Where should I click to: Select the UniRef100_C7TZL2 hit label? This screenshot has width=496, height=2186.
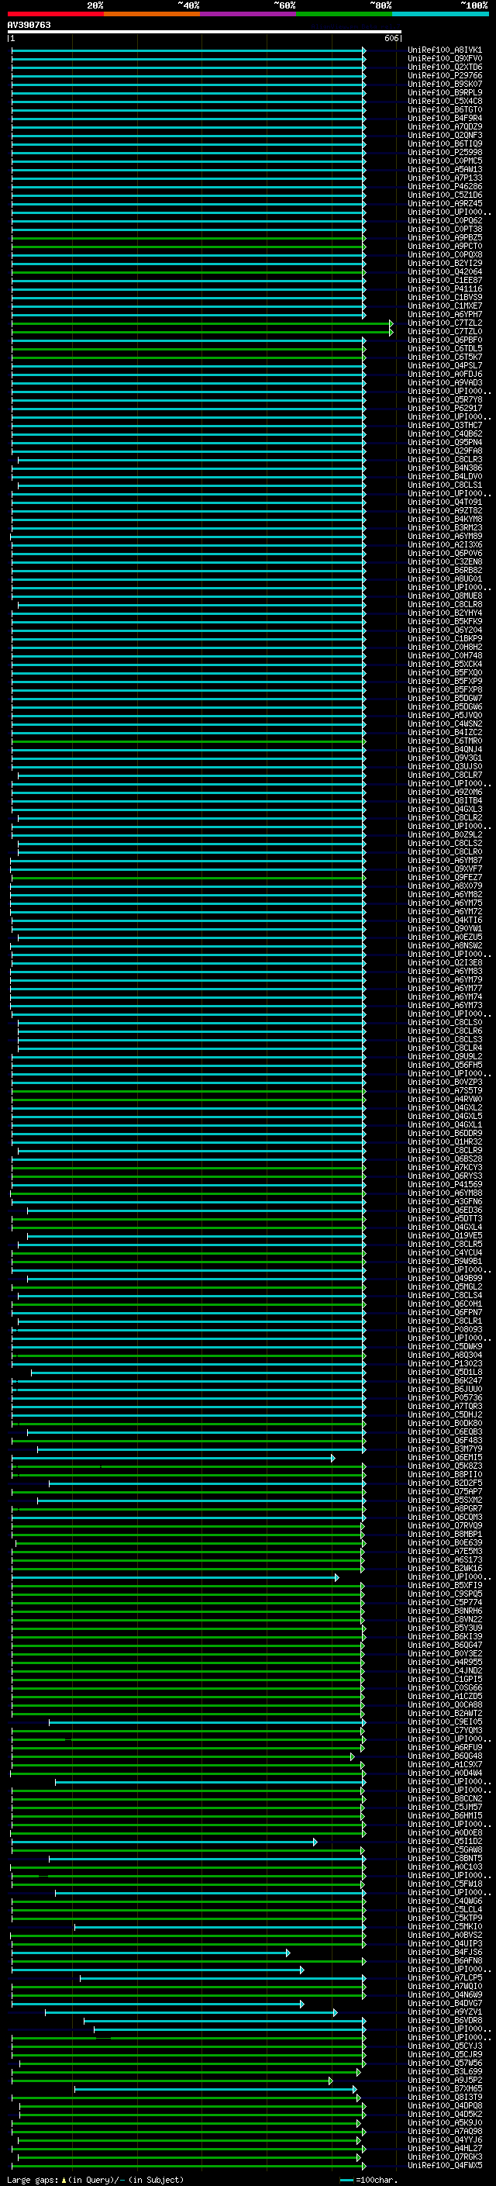click(444, 323)
